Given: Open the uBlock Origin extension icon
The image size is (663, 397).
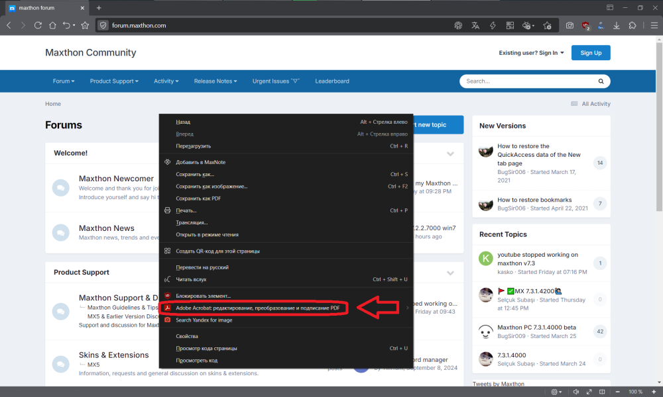Looking at the screenshot, I should click(585, 25).
